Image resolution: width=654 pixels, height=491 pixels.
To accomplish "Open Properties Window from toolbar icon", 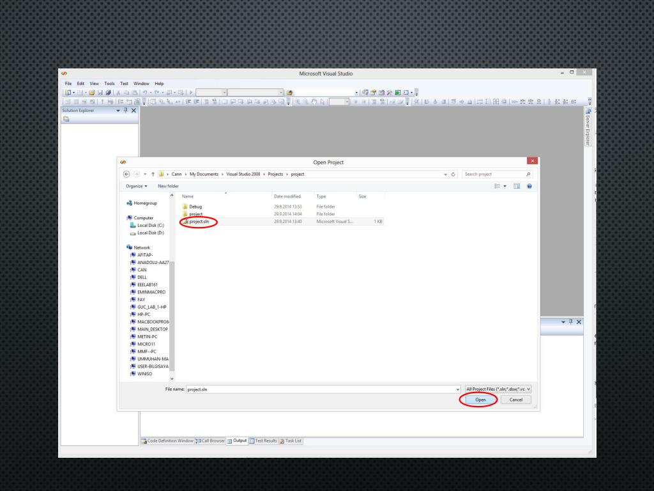I will (x=373, y=93).
